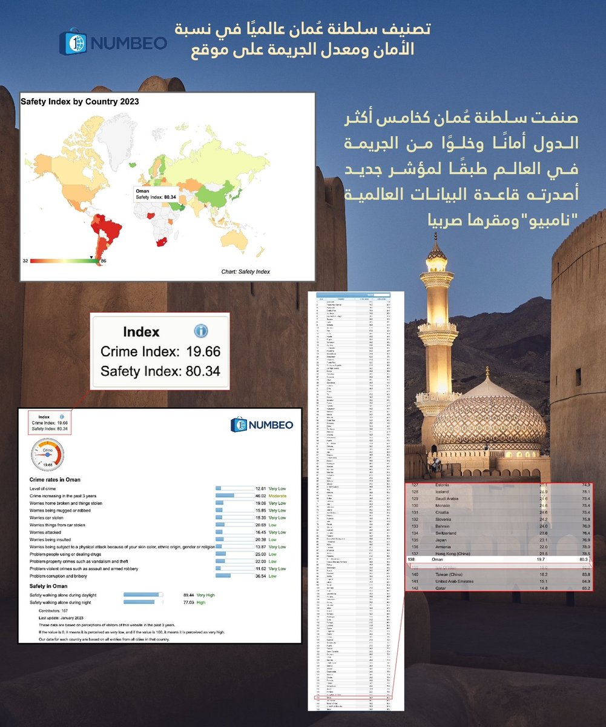
Task: Click the Safety walking alone during daylight bar
Action: pos(143,595)
